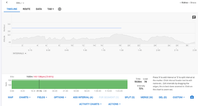Open the CUSTOM dropdown

pyautogui.click(x=179, y=97)
